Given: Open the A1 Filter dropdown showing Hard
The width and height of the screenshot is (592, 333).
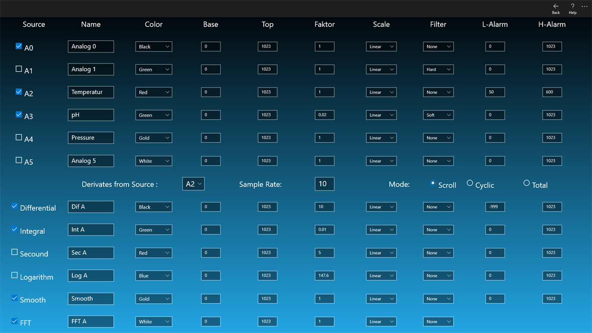Looking at the screenshot, I should click(438, 69).
